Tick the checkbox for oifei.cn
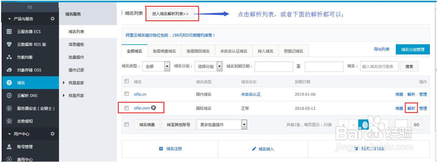This screenshot has width=437, height=162. point(127,94)
